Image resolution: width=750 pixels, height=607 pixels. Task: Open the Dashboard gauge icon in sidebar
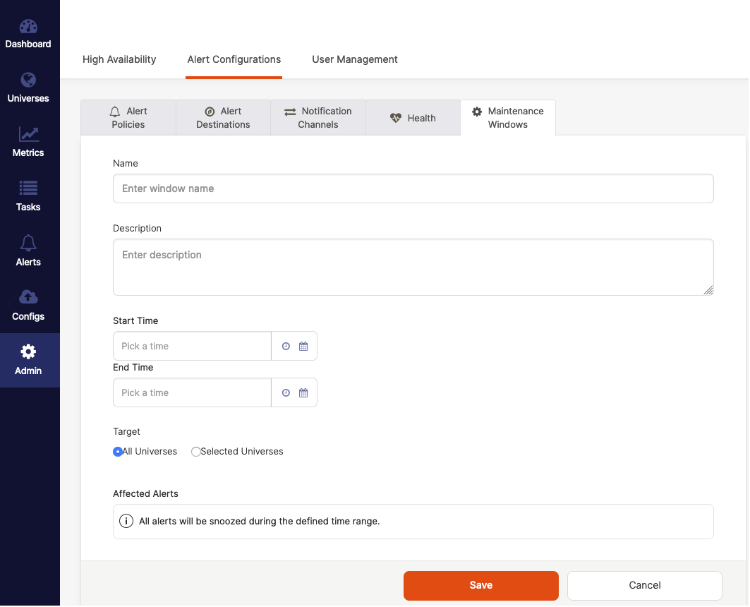[28, 27]
